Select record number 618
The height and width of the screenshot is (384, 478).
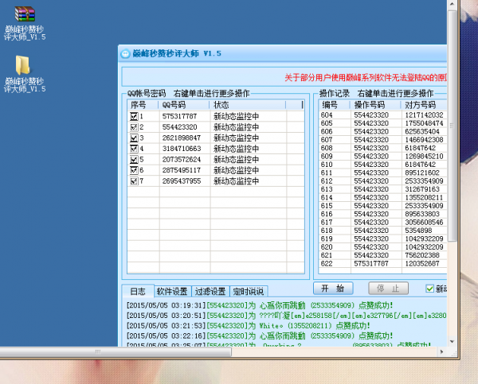click(327, 231)
